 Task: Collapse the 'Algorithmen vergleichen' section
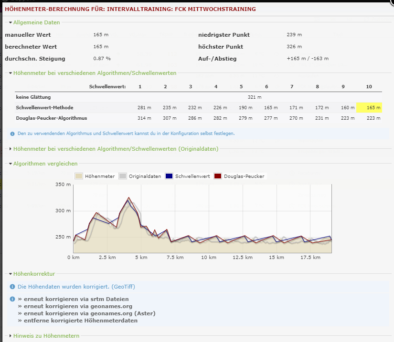tap(45, 164)
